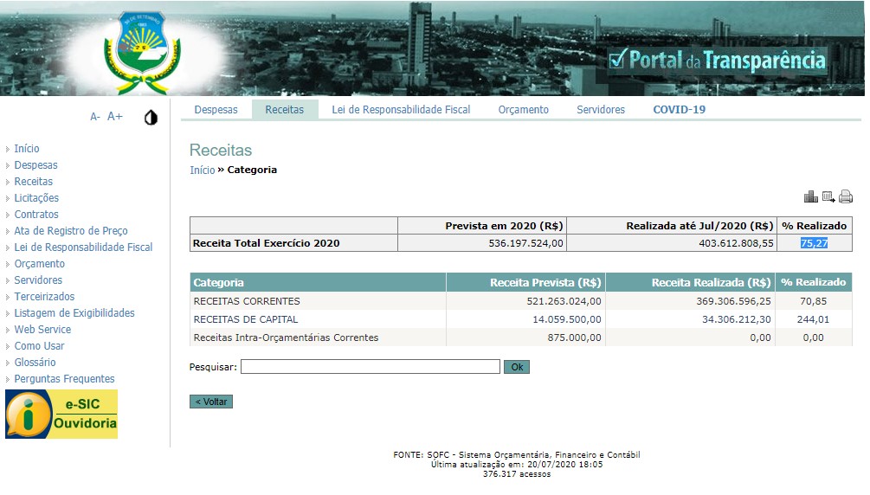Open the bar chart view icon
The image size is (870, 495).
tap(810, 197)
